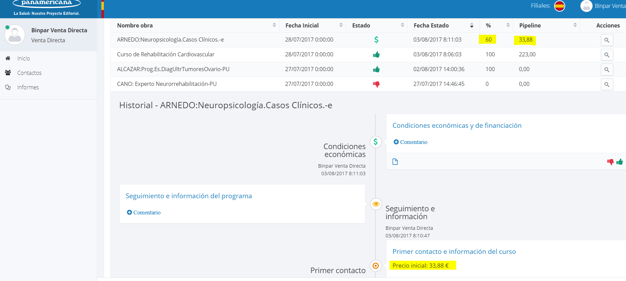626x281 pixels.
Task: Click Binpar Venta user avatar in header
Action: 586,6
